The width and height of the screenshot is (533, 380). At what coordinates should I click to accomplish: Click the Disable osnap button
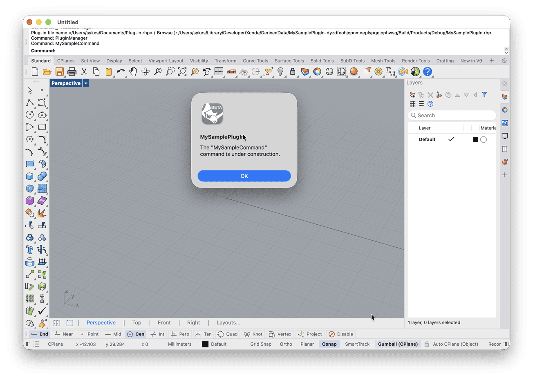(341, 334)
